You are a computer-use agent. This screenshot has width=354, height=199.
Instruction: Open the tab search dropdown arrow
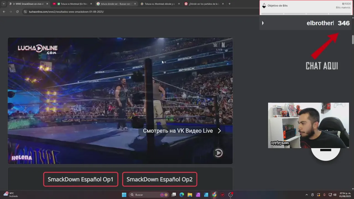[x=4, y=4]
